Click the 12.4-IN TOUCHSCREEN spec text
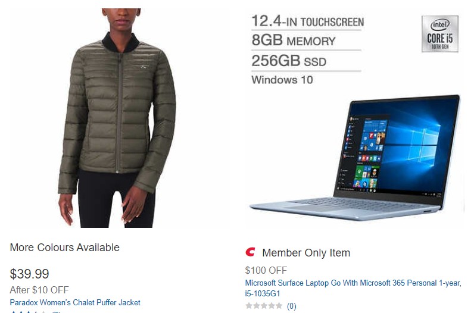The width and height of the screenshot is (474, 313). pos(307,21)
